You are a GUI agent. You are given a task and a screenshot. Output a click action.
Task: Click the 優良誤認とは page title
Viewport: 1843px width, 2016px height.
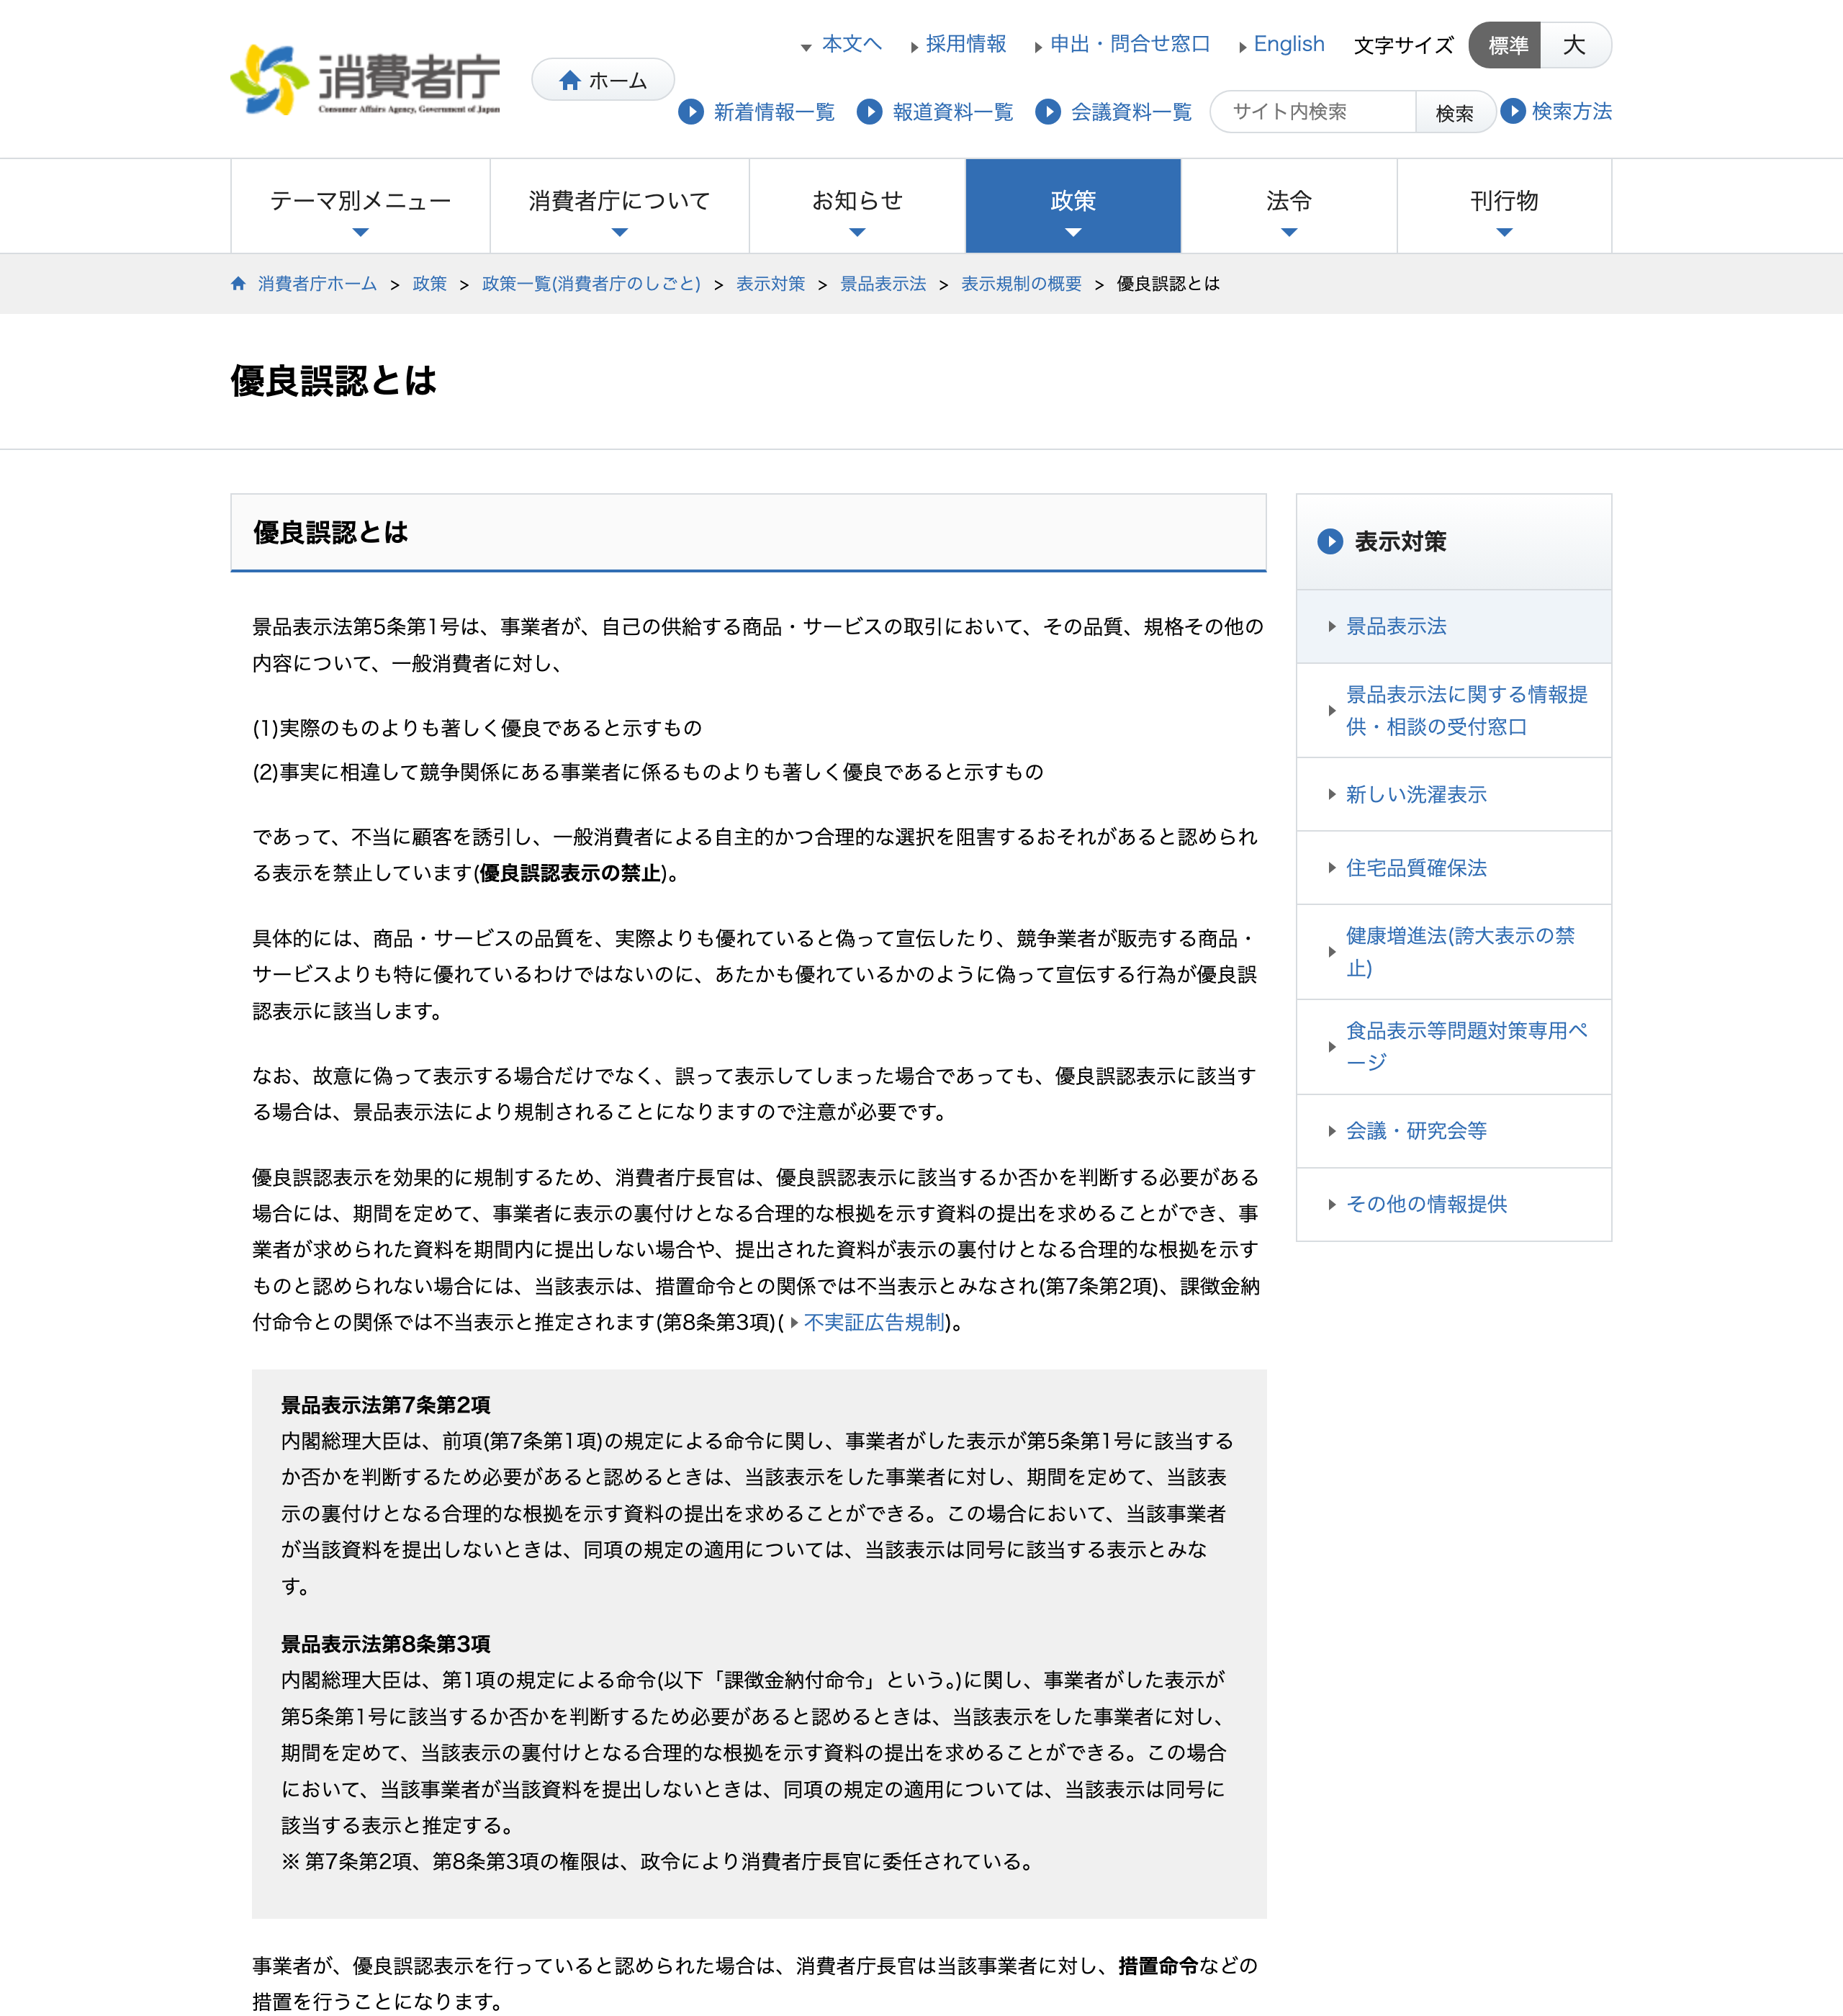[334, 381]
